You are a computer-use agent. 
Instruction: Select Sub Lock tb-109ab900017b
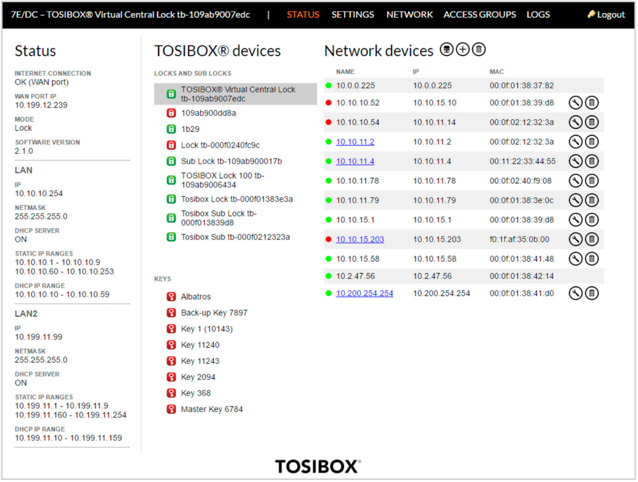point(231,161)
